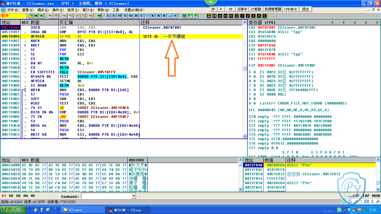This screenshot has width=381, height=214.
Task: Click the numbered 1 orange icon
Action: tap(242, 16)
